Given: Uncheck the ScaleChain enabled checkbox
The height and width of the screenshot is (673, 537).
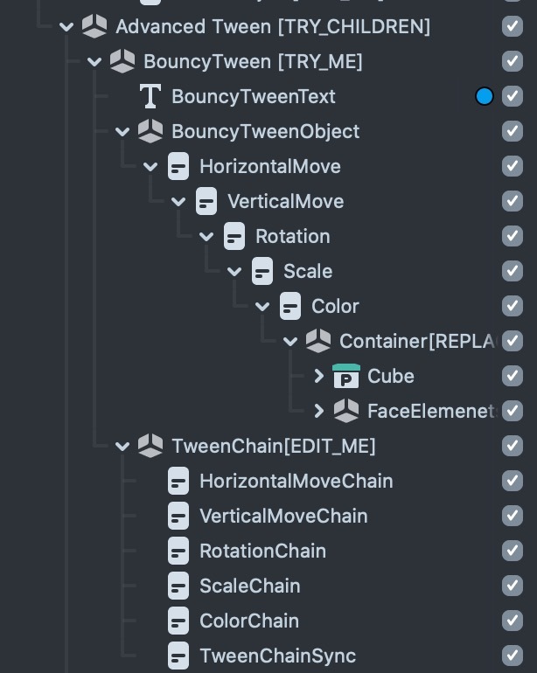Looking at the screenshot, I should (x=513, y=586).
